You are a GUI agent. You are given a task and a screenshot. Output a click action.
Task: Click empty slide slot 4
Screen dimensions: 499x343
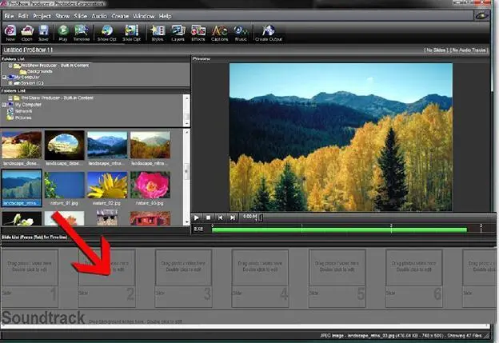click(x=261, y=278)
